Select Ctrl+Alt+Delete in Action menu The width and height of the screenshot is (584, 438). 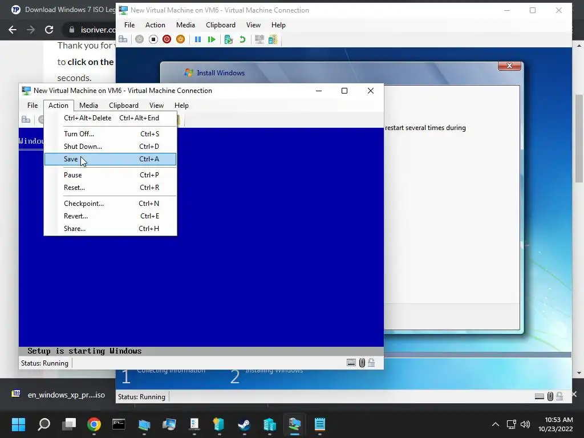point(110,118)
